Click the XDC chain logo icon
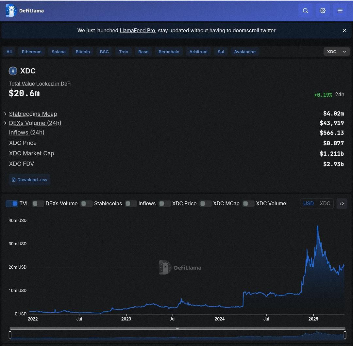 pyautogui.click(x=13, y=71)
